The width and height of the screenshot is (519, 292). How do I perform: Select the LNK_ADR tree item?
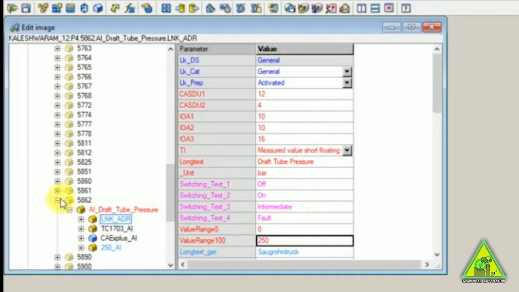[x=116, y=219]
